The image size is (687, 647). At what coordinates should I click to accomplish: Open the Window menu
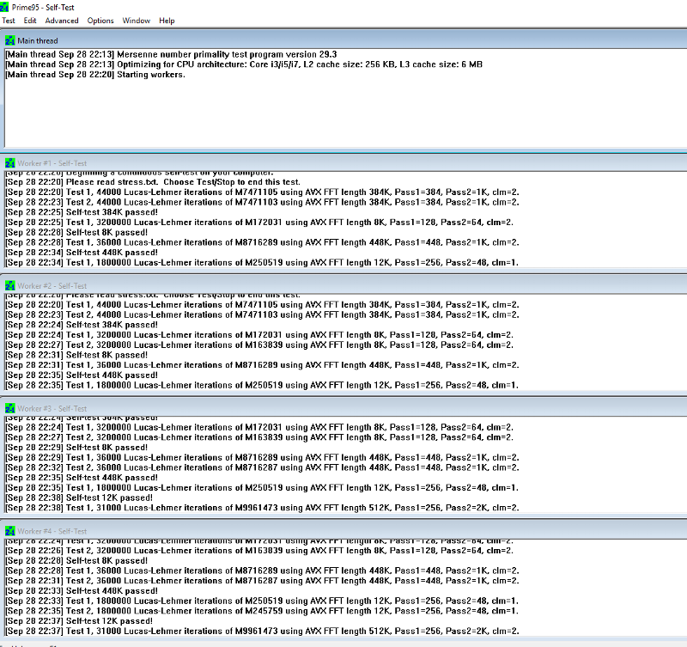(x=137, y=21)
